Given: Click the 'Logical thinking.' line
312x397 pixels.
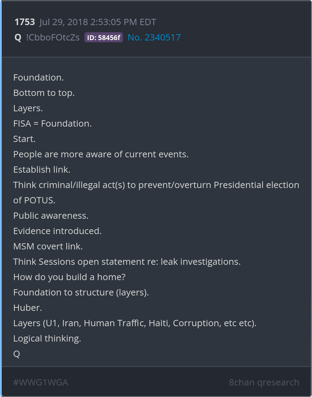Looking at the screenshot, I should pyautogui.click(x=47, y=338).
